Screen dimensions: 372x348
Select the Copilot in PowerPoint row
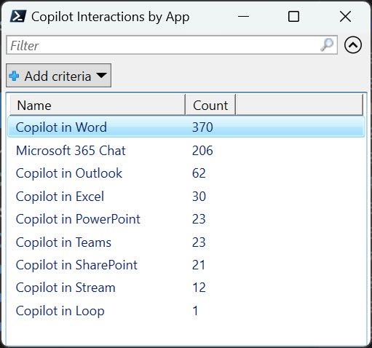click(x=186, y=219)
